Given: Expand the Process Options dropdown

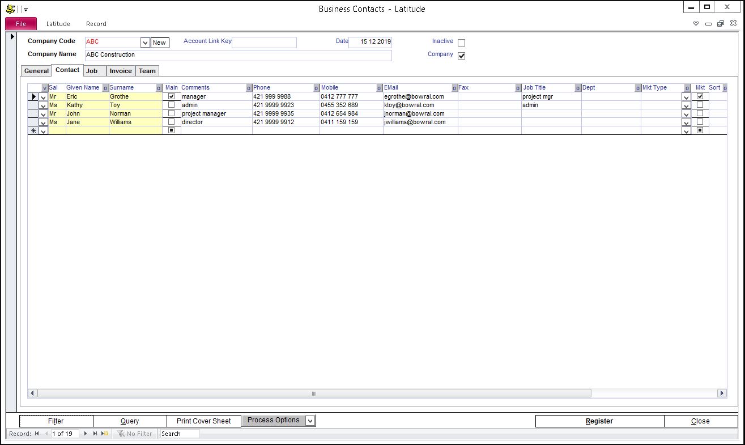Looking at the screenshot, I should (x=310, y=421).
